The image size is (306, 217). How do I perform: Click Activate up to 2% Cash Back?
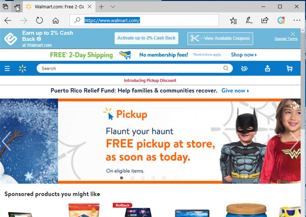(x=146, y=38)
